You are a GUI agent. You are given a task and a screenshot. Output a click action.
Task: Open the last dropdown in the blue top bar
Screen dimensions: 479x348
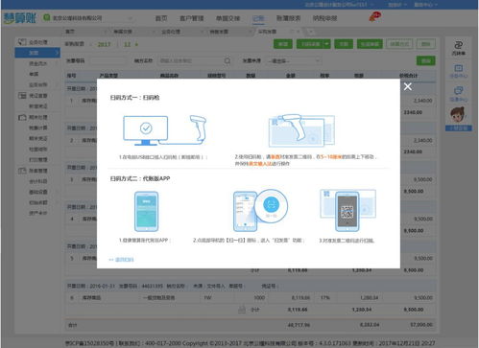coord(425,5)
